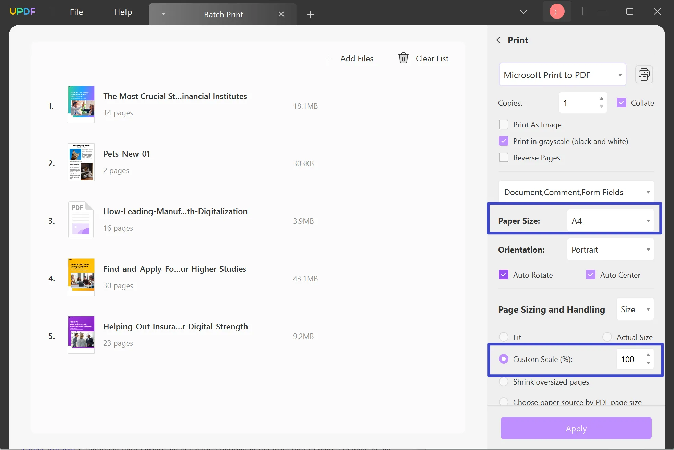Click the How-Leading-Manuf PDF placeholder icon
The width and height of the screenshot is (674, 450).
pos(81,220)
